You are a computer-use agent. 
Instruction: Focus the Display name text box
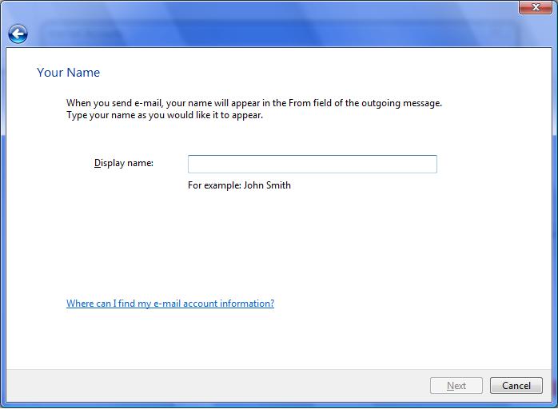click(x=312, y=164)
